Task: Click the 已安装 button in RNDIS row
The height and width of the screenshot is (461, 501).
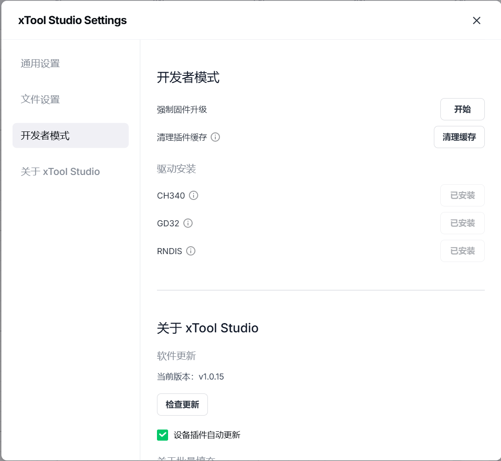Action: (462, 251)
